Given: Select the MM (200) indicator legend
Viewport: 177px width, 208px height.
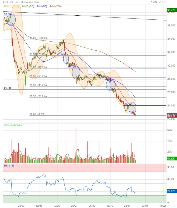Looking at the screenshot, I should (x=56, y=6).
